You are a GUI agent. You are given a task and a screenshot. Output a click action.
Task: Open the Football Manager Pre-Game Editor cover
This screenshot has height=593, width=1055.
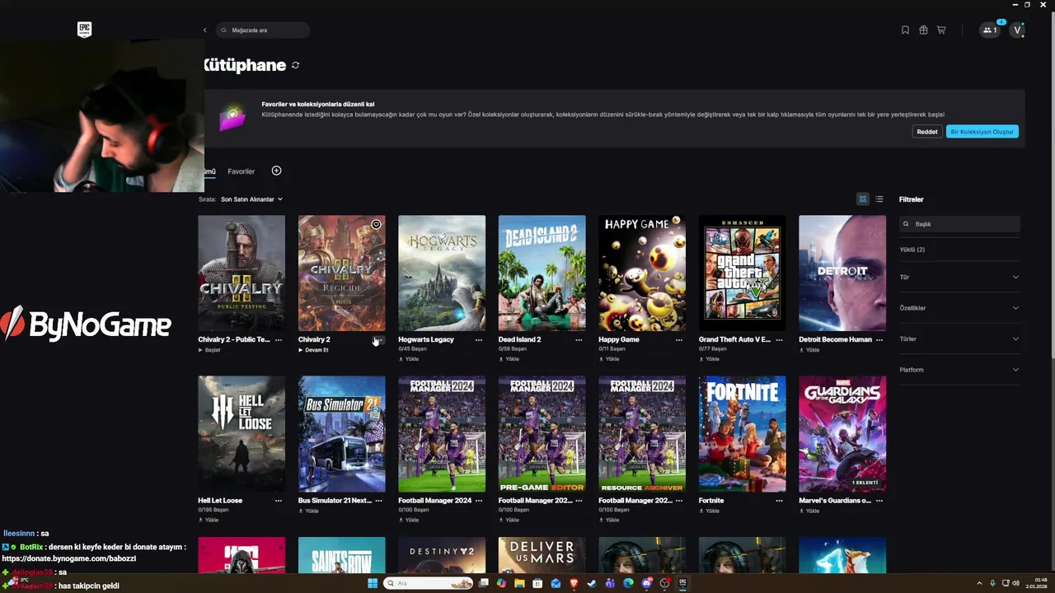pyautogui.click(x=542, y=434)
